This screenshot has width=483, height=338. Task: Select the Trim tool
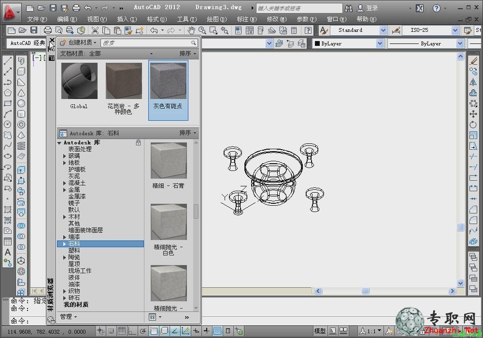(x=473, y=156)
